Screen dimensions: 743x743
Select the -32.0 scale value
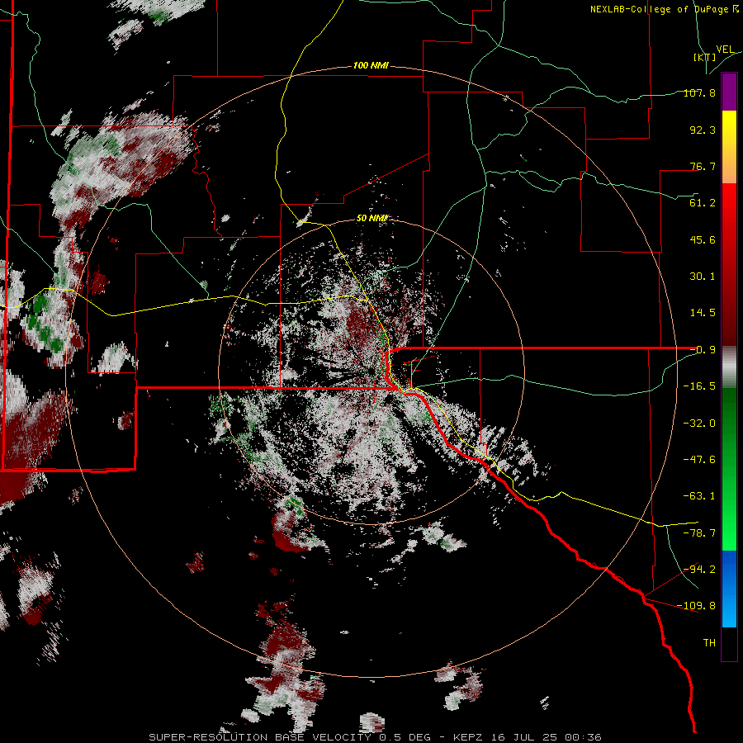coord(699,424)
